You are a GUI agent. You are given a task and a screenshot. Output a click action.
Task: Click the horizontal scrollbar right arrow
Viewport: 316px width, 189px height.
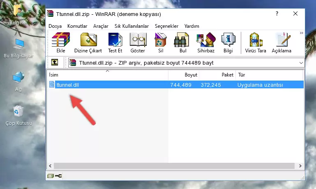click(300, 166)
